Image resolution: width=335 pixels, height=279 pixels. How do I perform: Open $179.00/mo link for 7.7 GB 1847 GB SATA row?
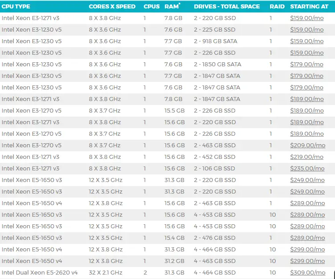pyautogui.click(x=306, y=76)
